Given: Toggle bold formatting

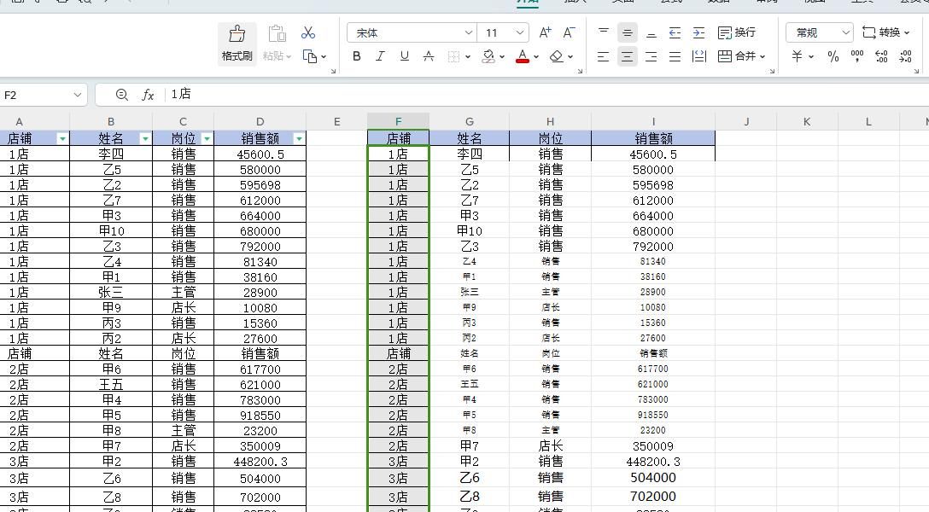Looking at the screenshot, I should coord(357,55).
